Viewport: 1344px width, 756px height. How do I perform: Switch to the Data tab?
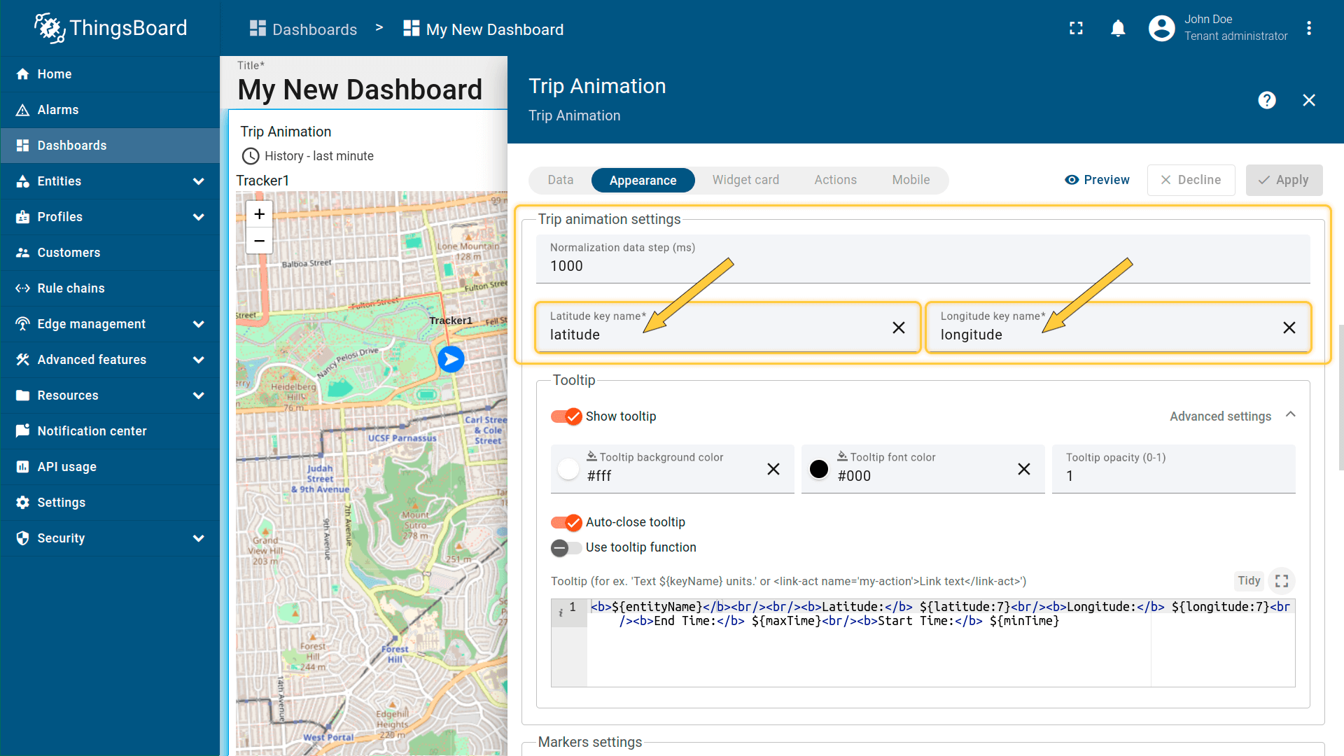click(x=560, y=180)
